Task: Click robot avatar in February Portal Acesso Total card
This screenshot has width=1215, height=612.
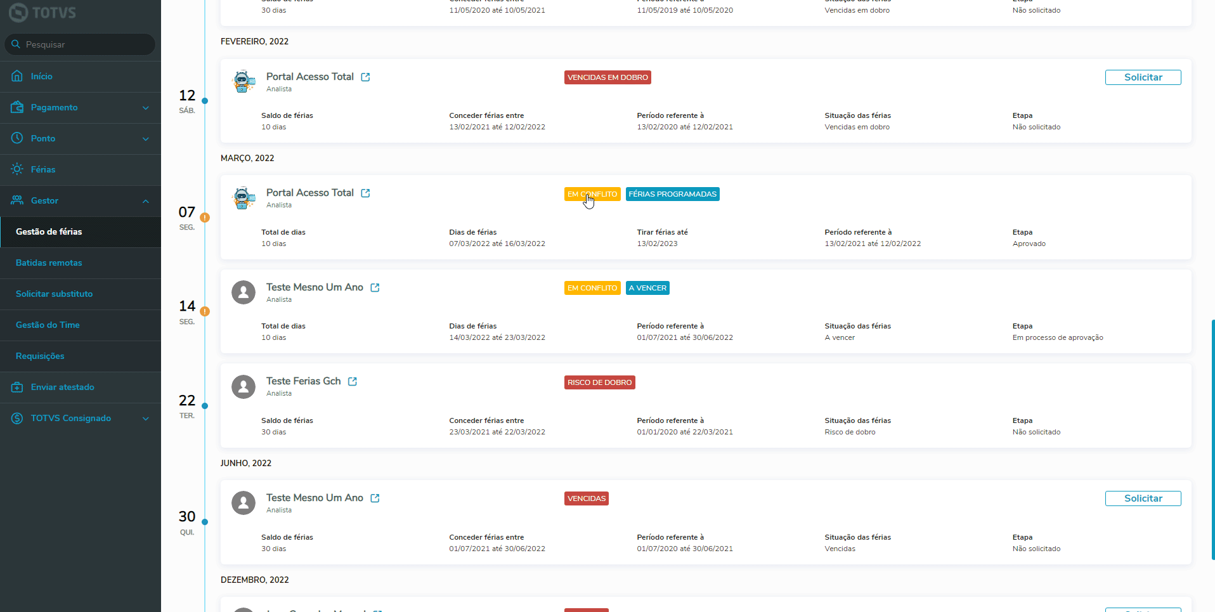Action: [244, 82]
